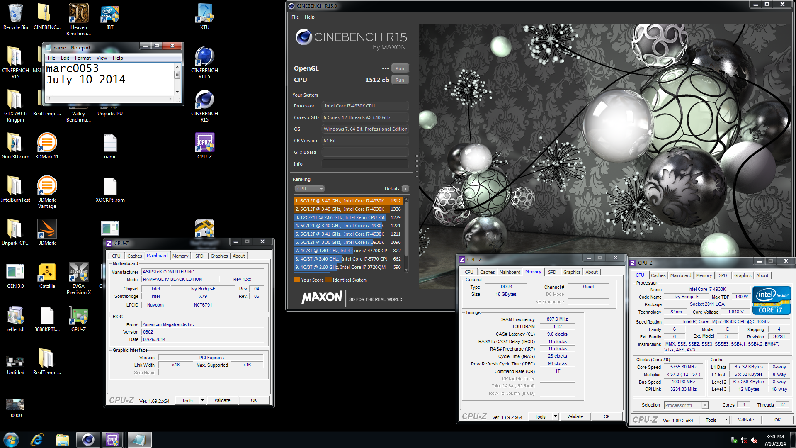Viewport: 796px width, 448px height.
Task: Switch to CPU-Z taskbar button
Action: pyautogui.click(x=113, y=440)
